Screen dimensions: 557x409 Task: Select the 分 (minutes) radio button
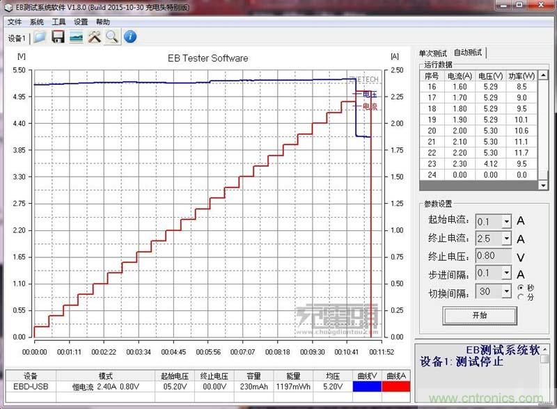[521, 297]
